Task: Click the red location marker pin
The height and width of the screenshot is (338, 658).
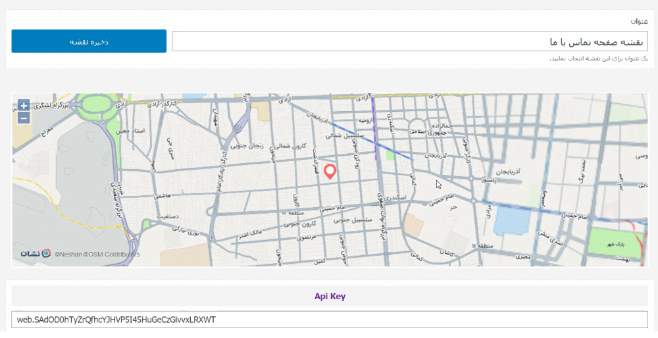Action: coord(331,172)
